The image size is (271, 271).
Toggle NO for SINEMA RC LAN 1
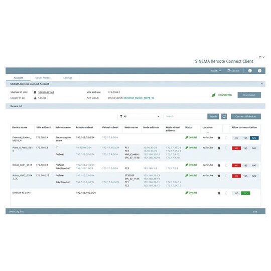tap(236, 193)
